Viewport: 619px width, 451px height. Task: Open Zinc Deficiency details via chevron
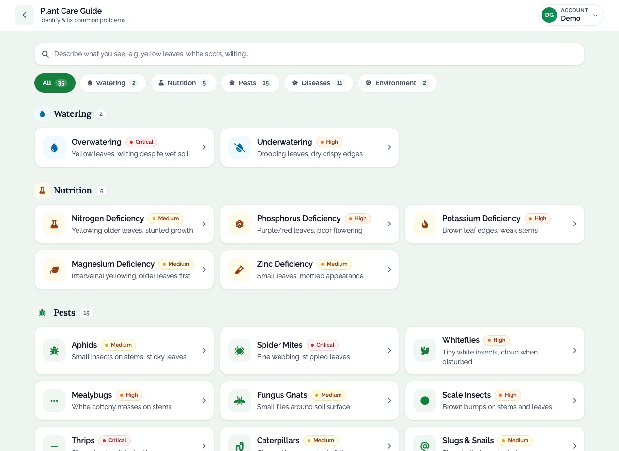pos(389,269)
